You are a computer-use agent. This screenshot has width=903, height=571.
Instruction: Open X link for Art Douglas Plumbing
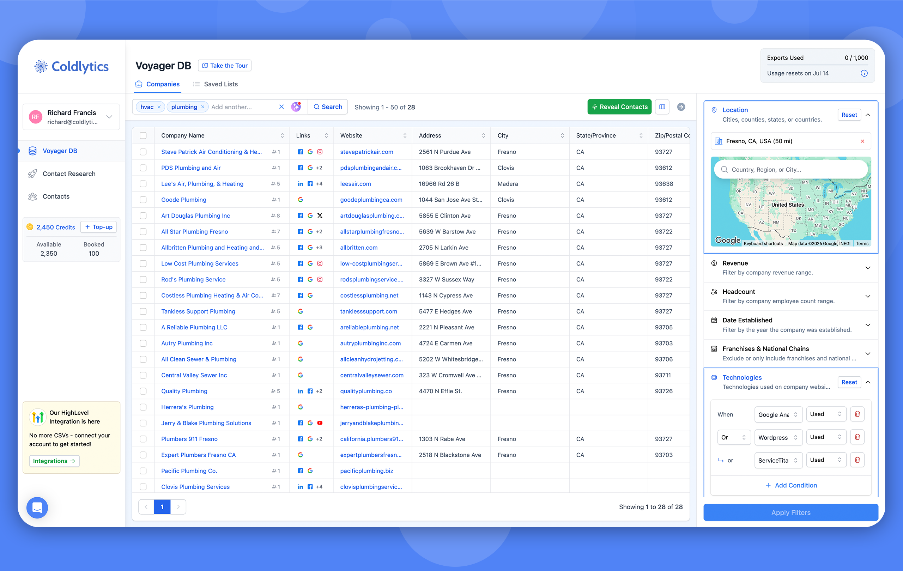click(320, 215)
